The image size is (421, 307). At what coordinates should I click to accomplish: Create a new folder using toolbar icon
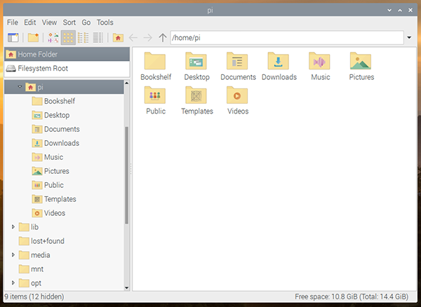tap(33, 37)
